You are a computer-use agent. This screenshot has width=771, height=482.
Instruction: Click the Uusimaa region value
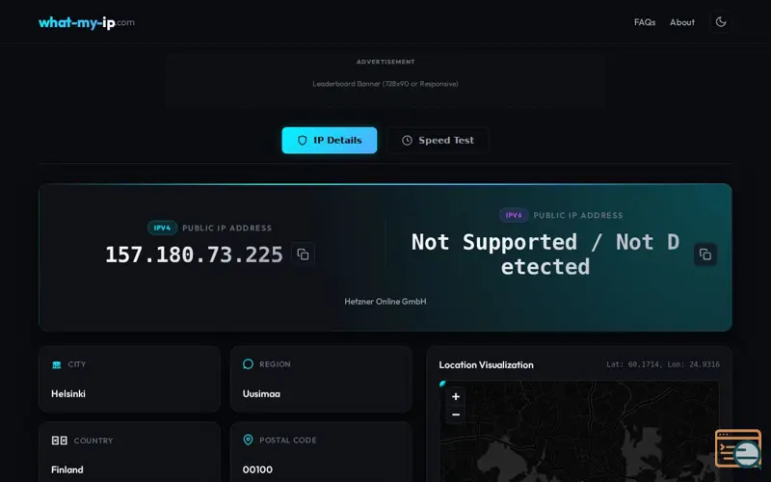pyautogui.click(x=261, y=394)
